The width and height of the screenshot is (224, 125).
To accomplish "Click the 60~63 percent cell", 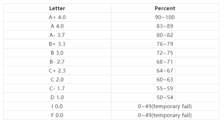I will (165, 80).
